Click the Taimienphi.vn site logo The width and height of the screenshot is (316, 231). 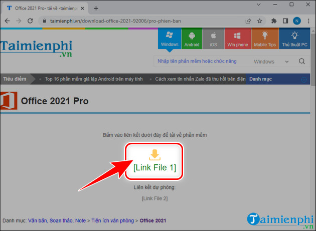[x=36, y=48]
